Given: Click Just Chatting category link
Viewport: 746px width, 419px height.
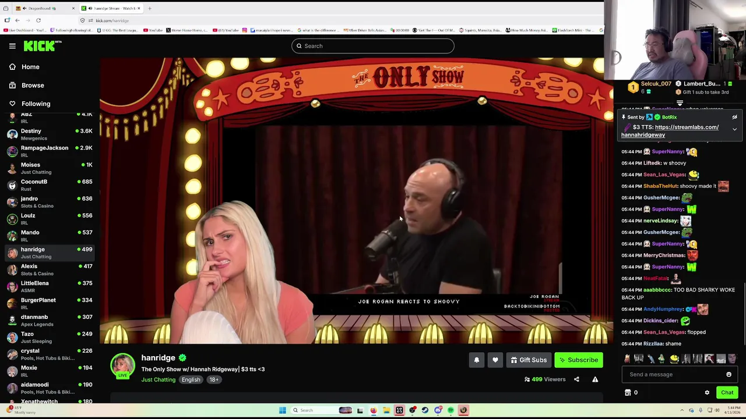Looking at the screenshot, I should click(x=158, y=380).
